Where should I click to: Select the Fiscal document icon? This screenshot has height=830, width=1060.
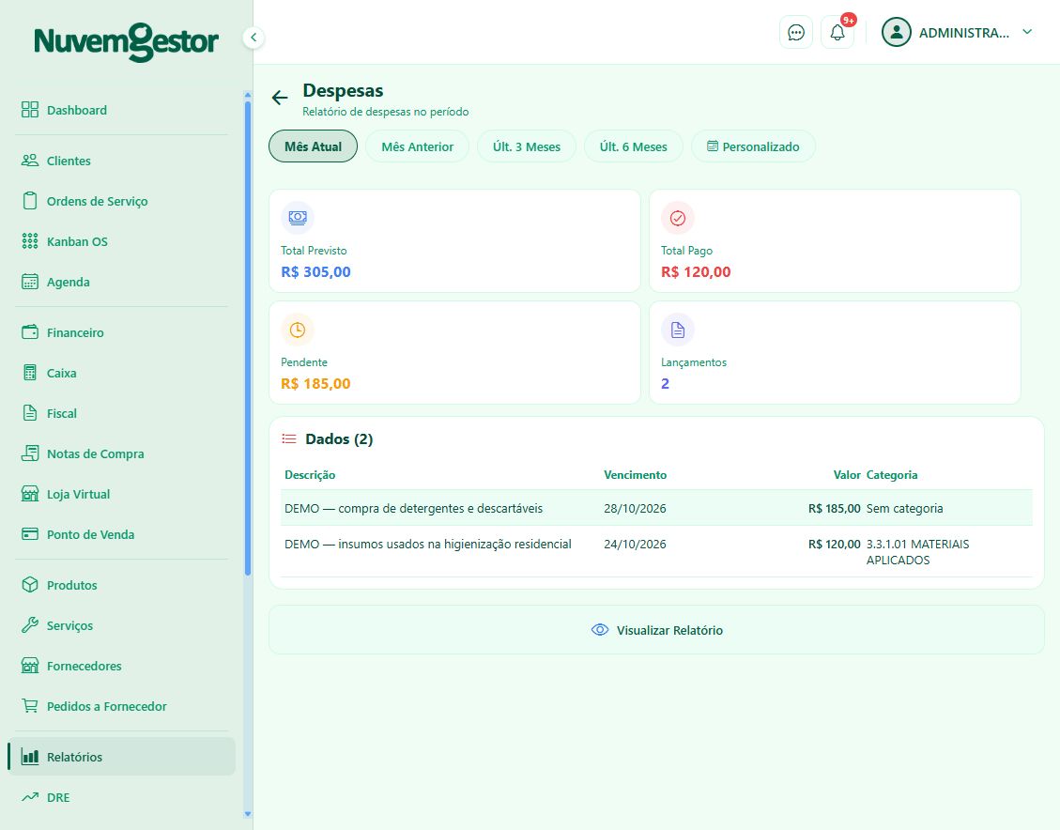point(30,413)
